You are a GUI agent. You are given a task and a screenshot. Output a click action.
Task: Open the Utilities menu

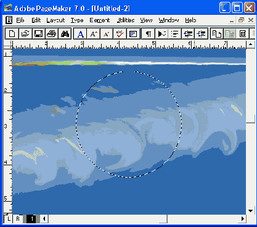126,20
